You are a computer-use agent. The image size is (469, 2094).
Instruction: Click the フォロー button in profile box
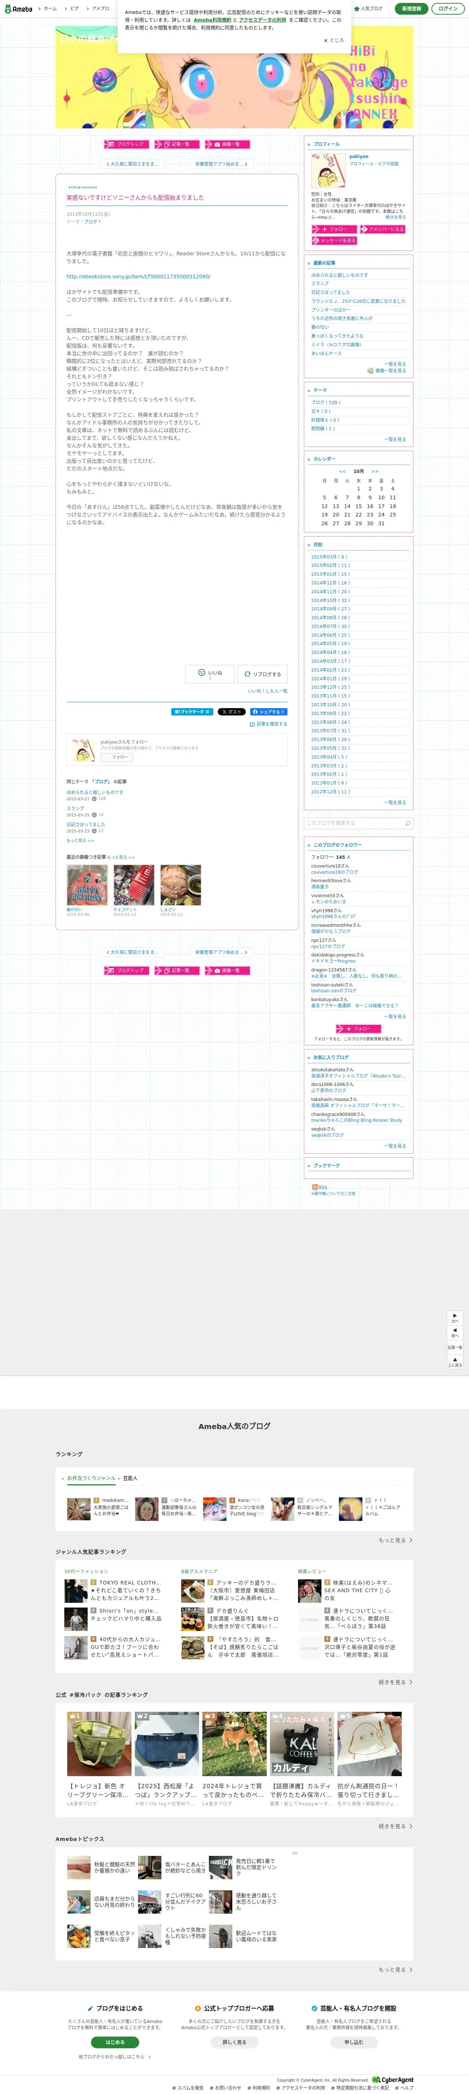pos(333,229)
